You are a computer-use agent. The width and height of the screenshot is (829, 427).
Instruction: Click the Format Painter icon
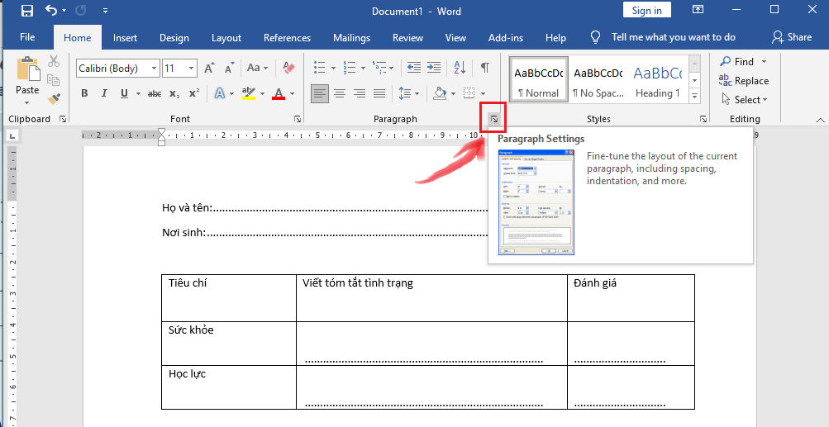tap(54, 99)
